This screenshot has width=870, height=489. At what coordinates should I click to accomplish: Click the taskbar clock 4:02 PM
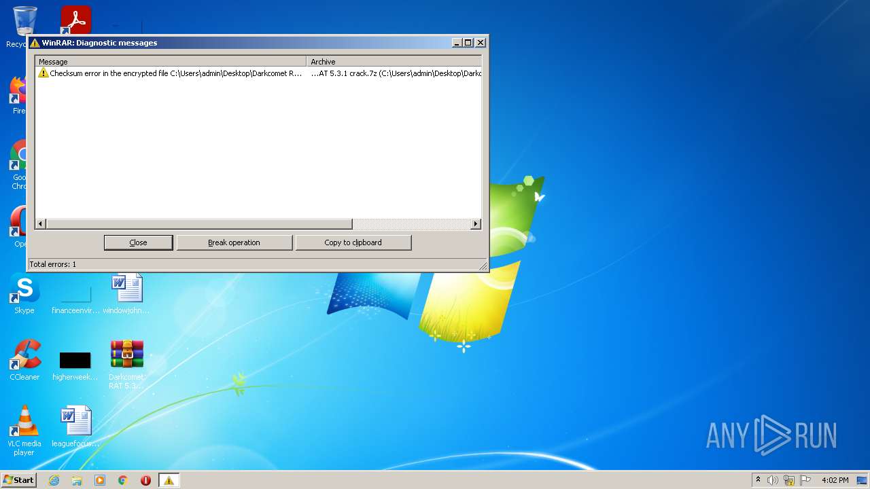coord(835,480)
